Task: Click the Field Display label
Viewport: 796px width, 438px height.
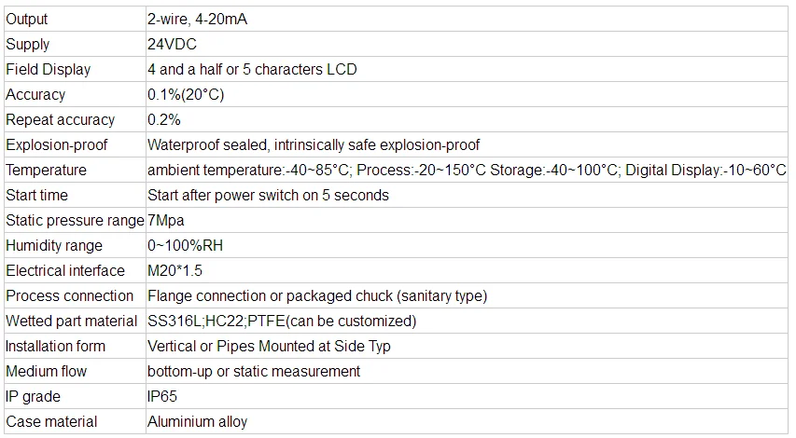Action: click(x=49, y=69)
